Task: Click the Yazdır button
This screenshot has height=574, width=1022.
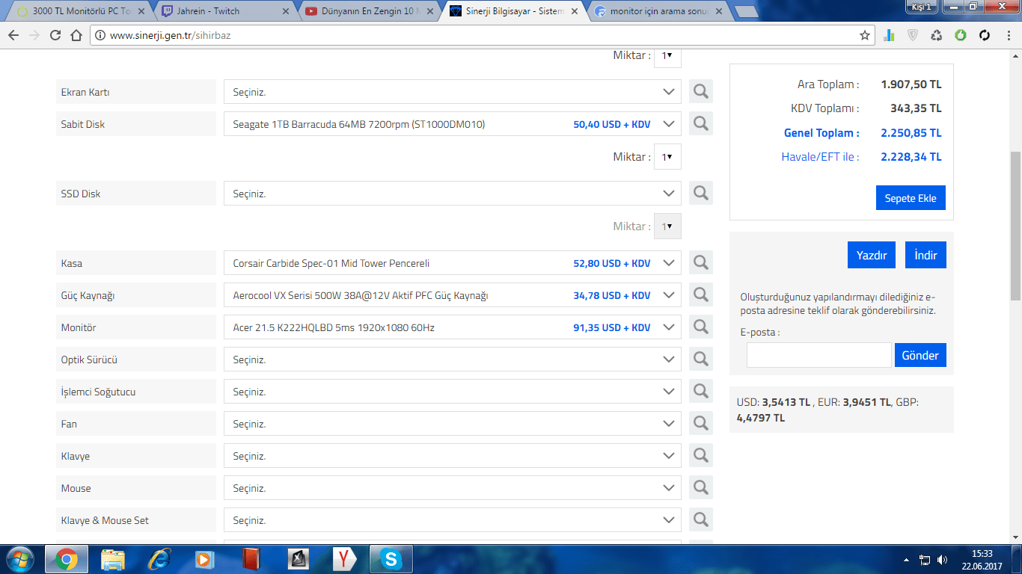Action: pos(872,255)
